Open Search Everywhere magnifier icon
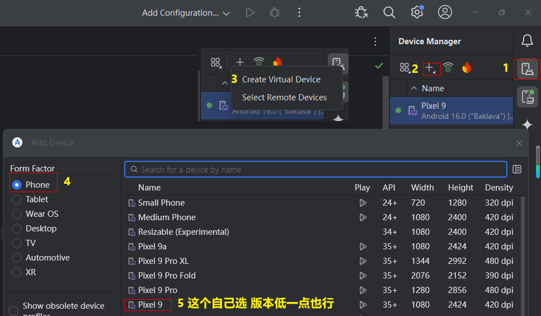 [389, 12]
